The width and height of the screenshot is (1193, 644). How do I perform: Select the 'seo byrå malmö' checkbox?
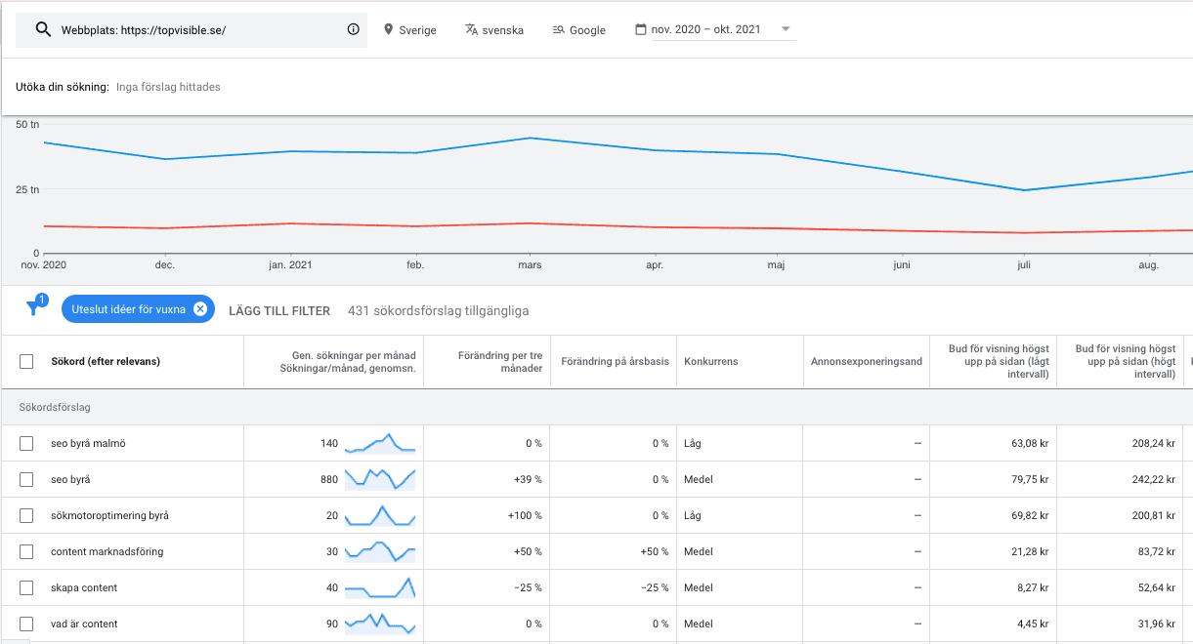point(26,444)
